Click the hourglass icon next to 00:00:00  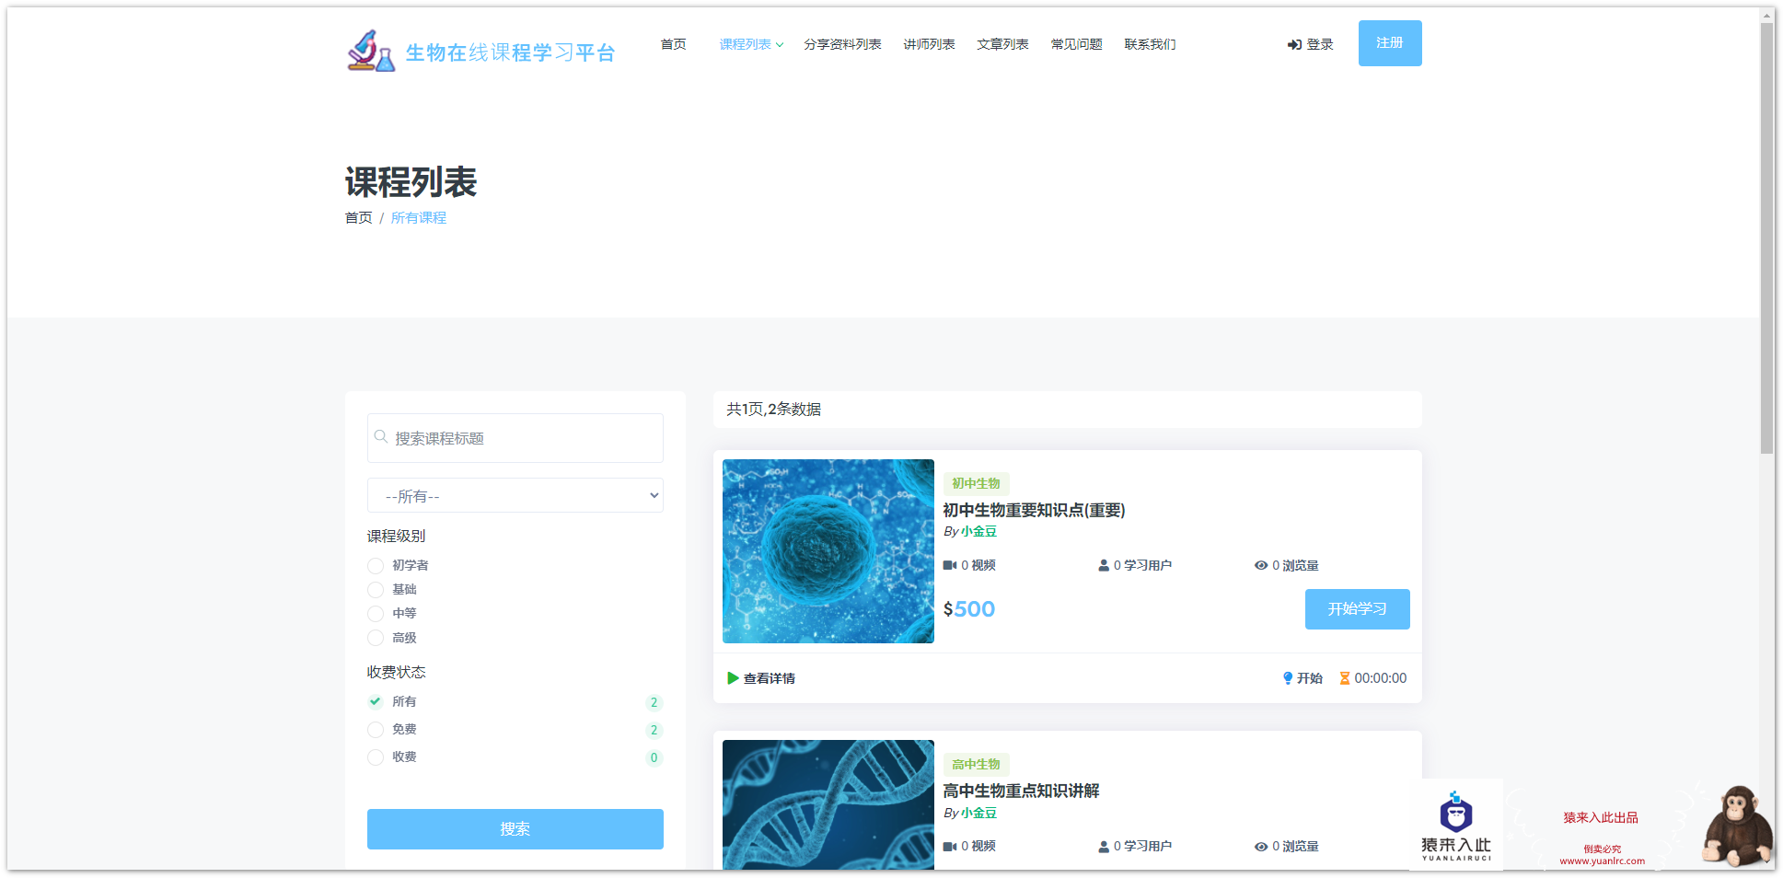click(1345, 678)
